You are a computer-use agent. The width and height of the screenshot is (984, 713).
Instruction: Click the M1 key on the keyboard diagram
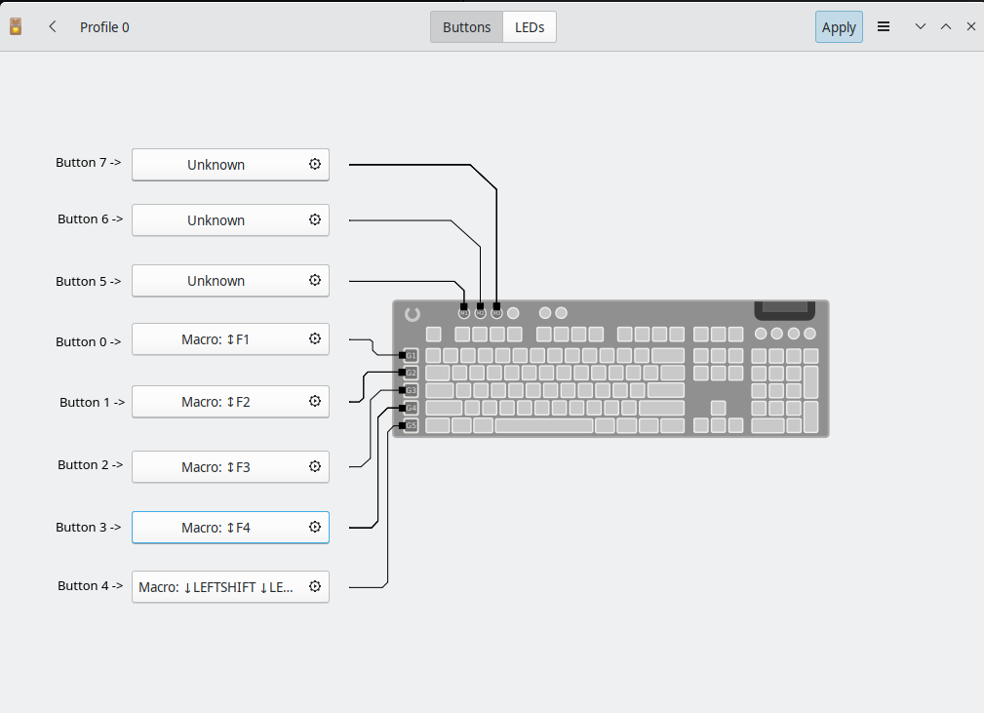click(x=463, y=313)
